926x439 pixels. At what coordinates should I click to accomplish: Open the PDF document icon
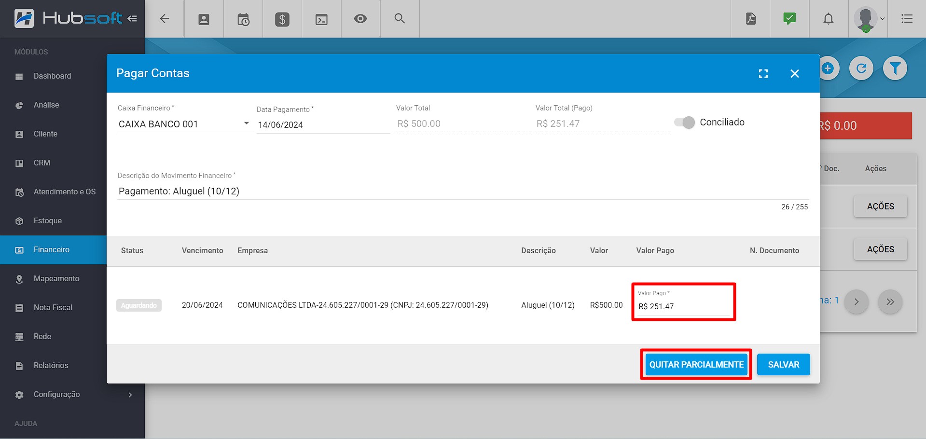pyautogui.click(x=751, y=19)
